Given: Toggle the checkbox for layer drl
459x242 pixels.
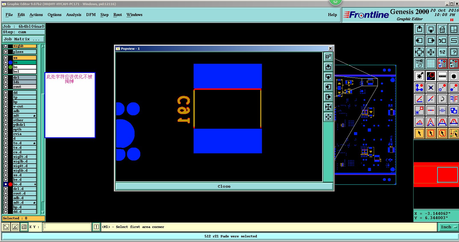Looking at the screenshot, I should pyautogui.click(x=6, y=78).
